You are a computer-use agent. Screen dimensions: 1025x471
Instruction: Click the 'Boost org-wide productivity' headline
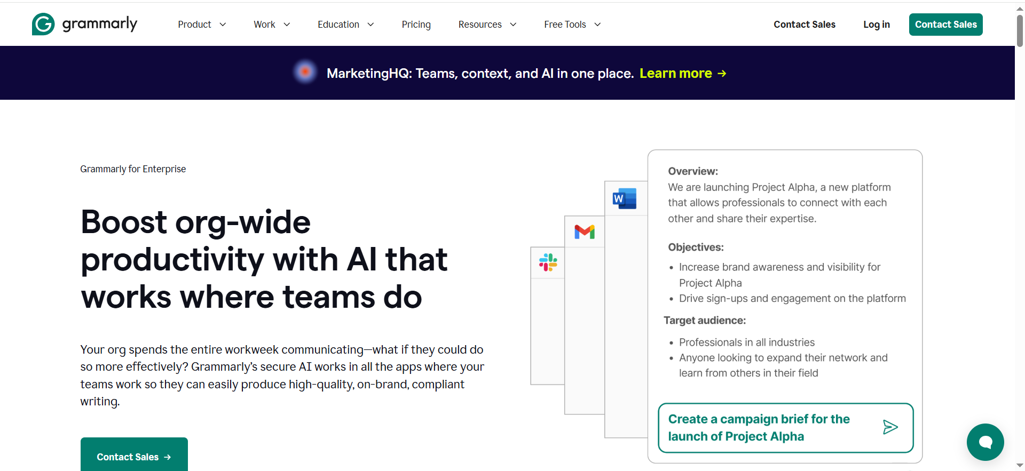pyautogui.click(x=264, y=259)
